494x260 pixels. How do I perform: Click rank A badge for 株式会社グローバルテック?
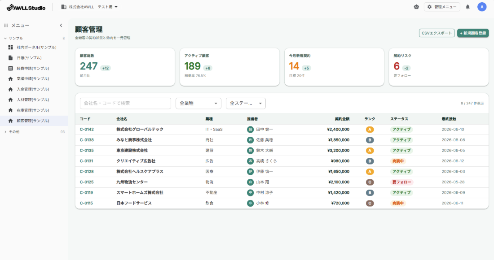[370, 130]
